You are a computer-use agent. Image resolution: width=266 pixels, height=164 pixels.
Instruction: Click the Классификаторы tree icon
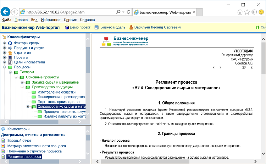coord(4,37)
